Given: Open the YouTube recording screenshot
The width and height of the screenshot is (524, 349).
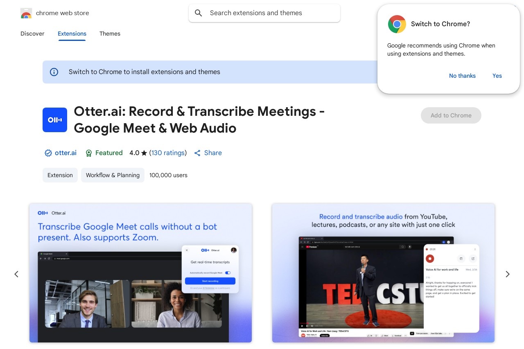Looking at the screenshot, I should point(383,273).
